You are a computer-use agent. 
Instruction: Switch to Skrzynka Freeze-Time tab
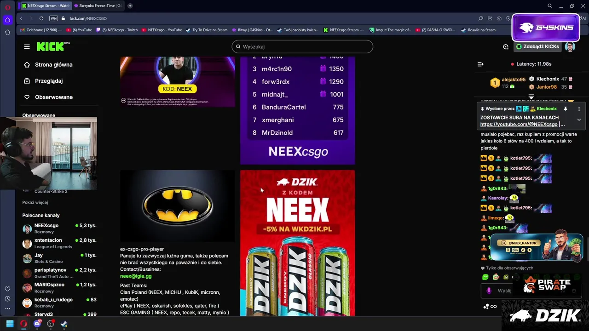point(97,6)
